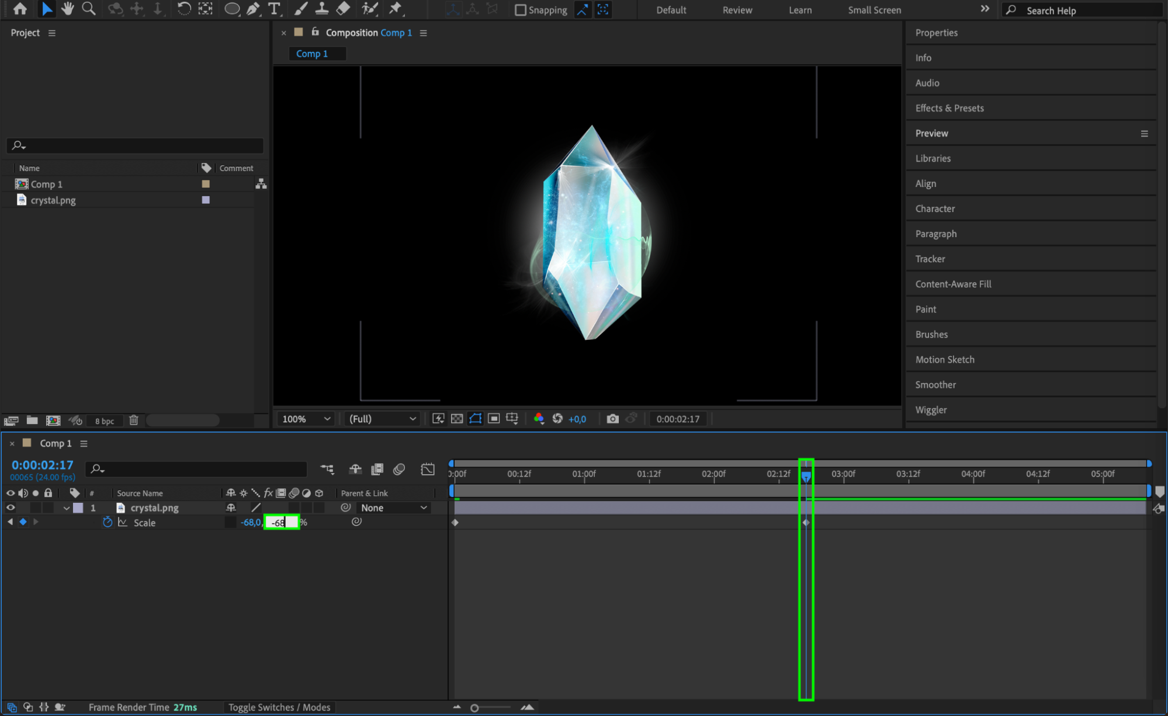
Task: Select the Eraser tool
Action: [343, 9]
